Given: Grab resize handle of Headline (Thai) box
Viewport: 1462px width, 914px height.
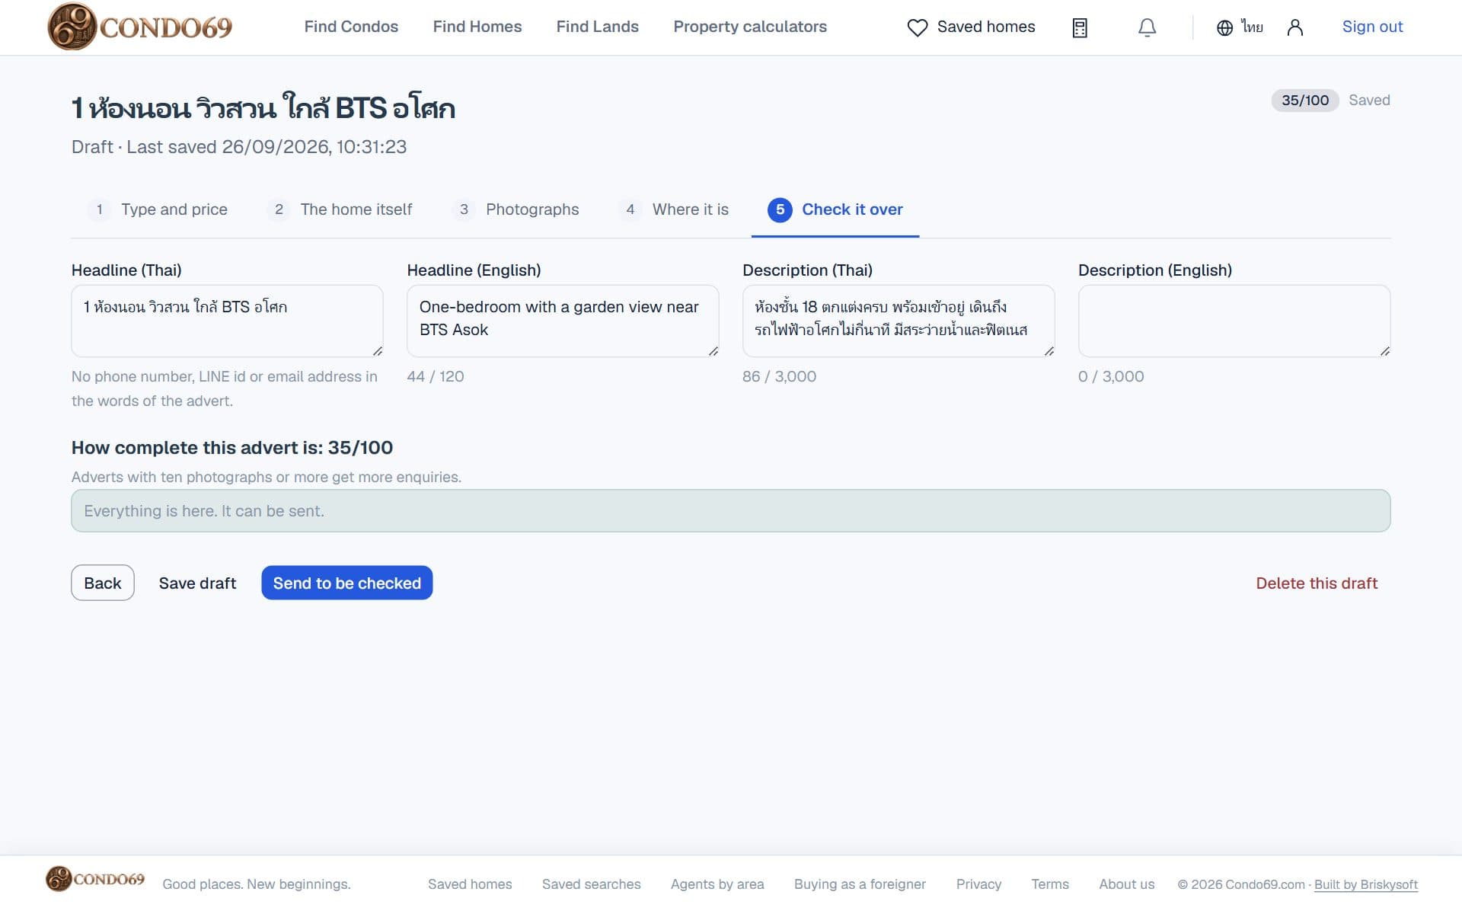Looking at the screenshot, I should tap(378, 351).
